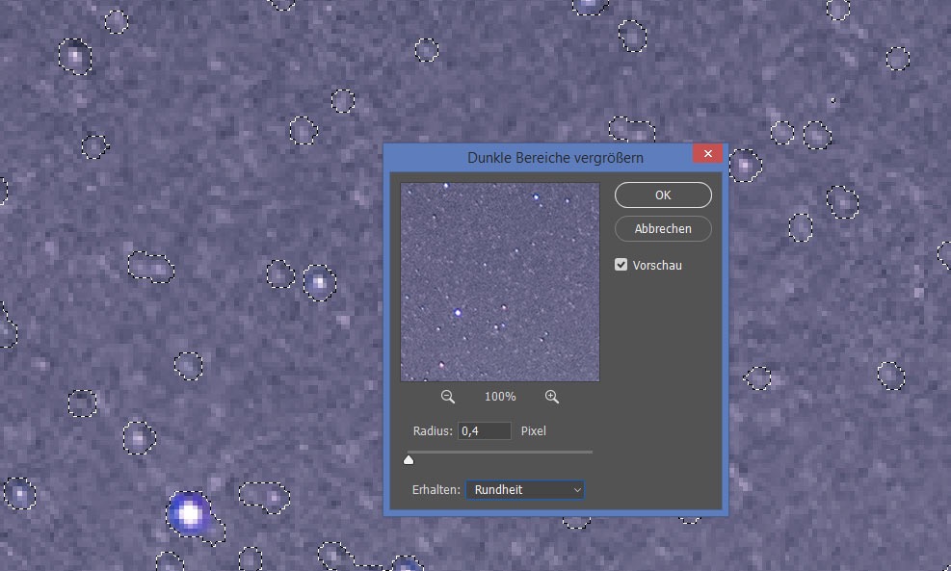Viewport: 951px width, 571px height.
Task: Click the right end of the Radius slider track
Action: pos(591,452)
